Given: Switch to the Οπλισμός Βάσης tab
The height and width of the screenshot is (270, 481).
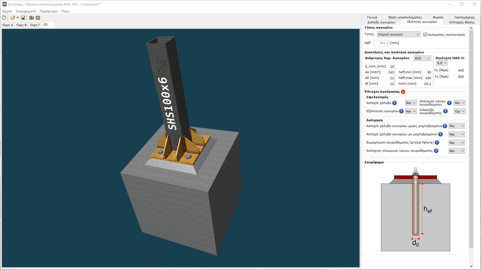Looking at the screenshot, I should pyautogui.click(x=461, y=22).
